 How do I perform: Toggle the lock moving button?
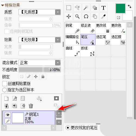pos(36,77)
